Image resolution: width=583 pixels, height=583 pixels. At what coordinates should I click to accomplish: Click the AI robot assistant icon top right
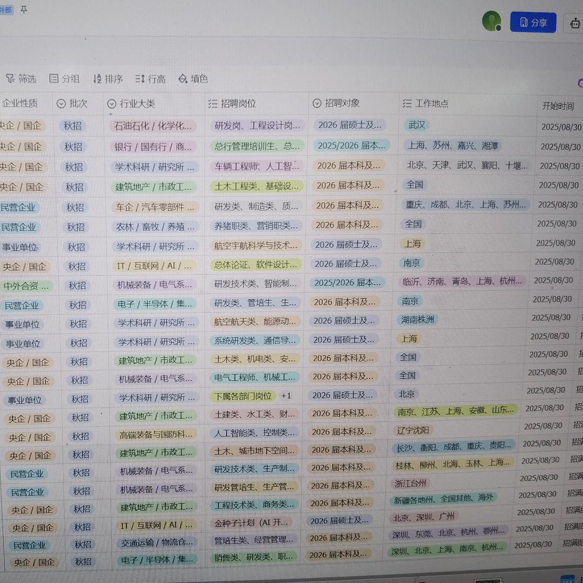click(575, 24)
